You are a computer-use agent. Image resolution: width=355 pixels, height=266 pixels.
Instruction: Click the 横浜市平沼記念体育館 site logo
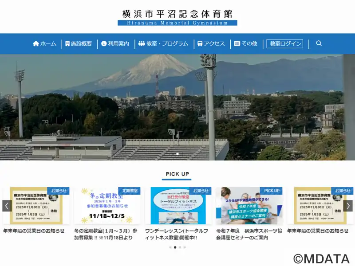[177, 17]
